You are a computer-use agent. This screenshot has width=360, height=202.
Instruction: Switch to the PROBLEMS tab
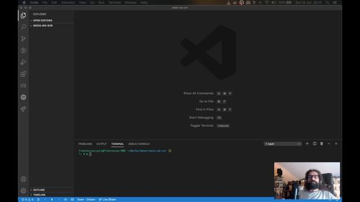[85, 144]
